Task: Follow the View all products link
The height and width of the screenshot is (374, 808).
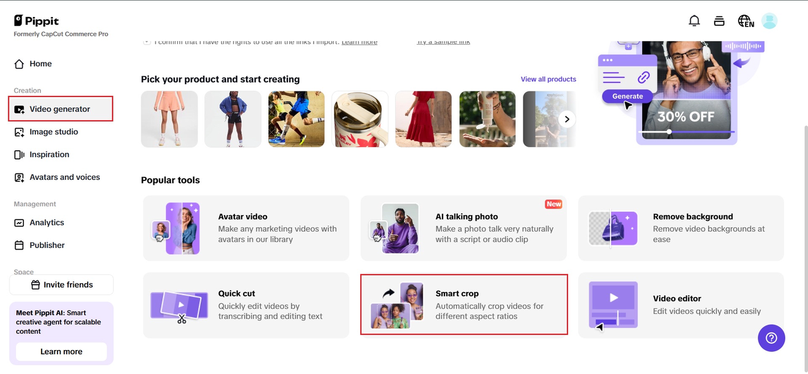Action: click(548, 79)
